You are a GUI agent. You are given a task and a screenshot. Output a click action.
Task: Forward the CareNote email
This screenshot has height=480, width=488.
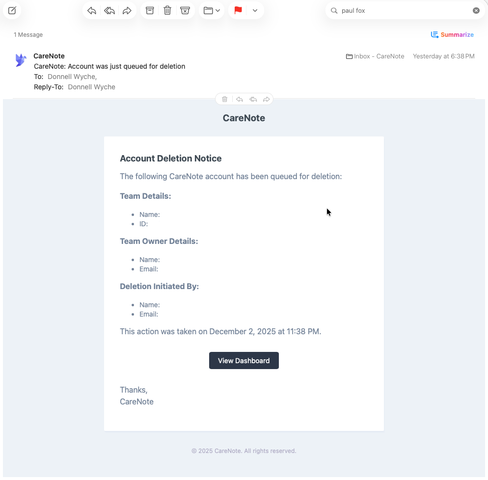pos(127,10)
